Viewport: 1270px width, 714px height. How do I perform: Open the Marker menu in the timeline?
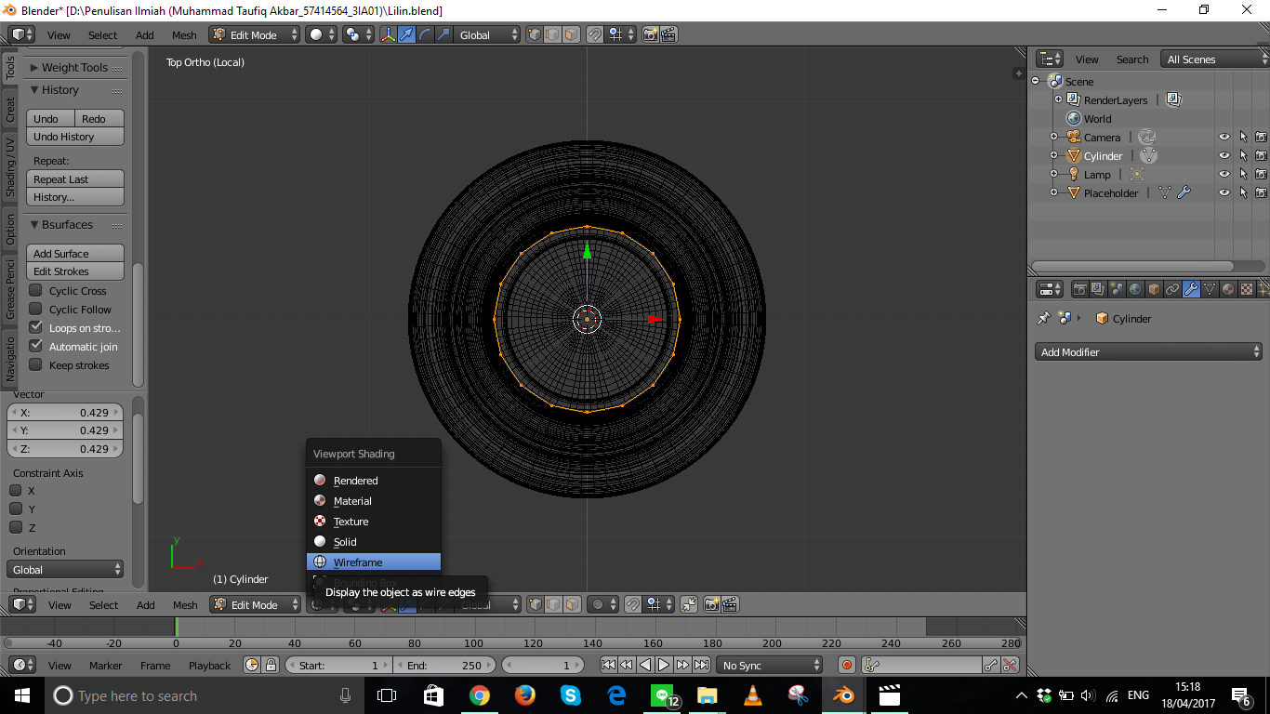(105, 665)
